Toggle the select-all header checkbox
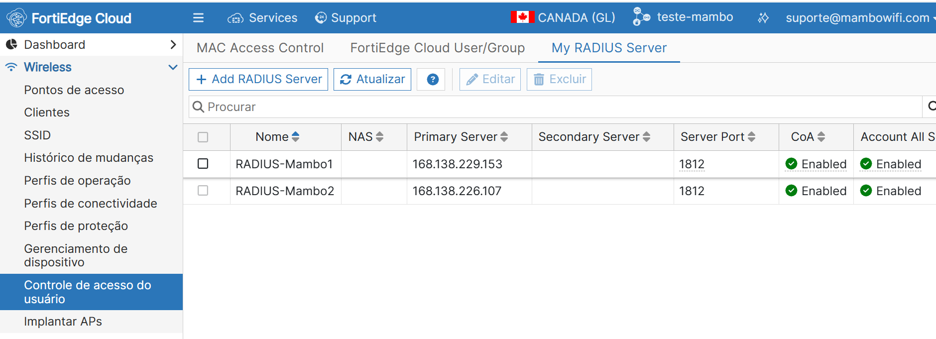The height and width of the screenshot is (339, 936). [203, 137]
